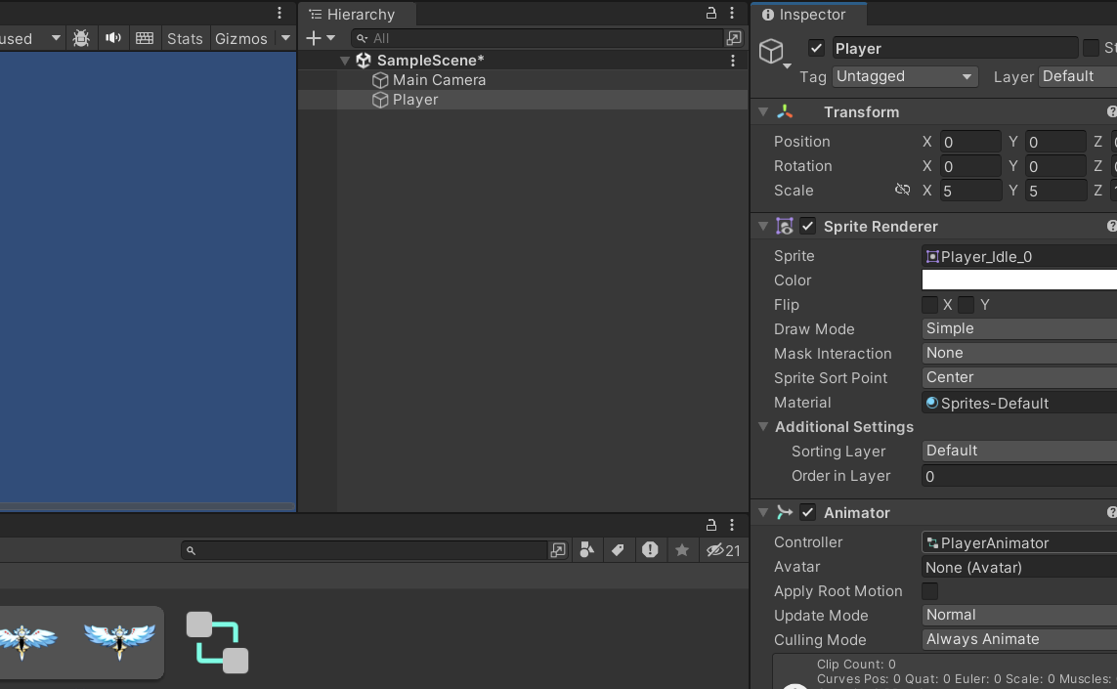The width and height of the screenshot is (1117, 689).
Task: Open the PlayerAnimator controller asset icon
Action: click(x=932, y=543)
